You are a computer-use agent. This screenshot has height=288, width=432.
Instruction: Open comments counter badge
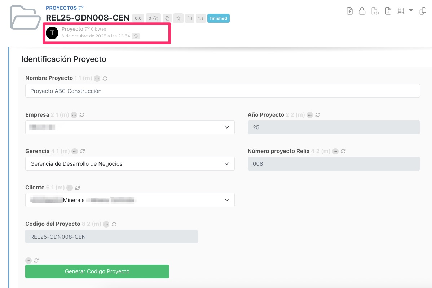153,18
